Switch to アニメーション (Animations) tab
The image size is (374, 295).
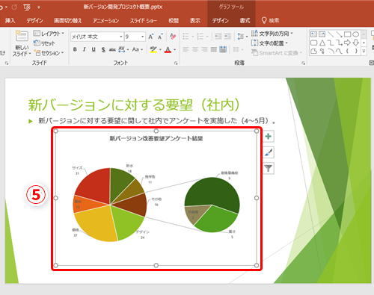[105, 20]
